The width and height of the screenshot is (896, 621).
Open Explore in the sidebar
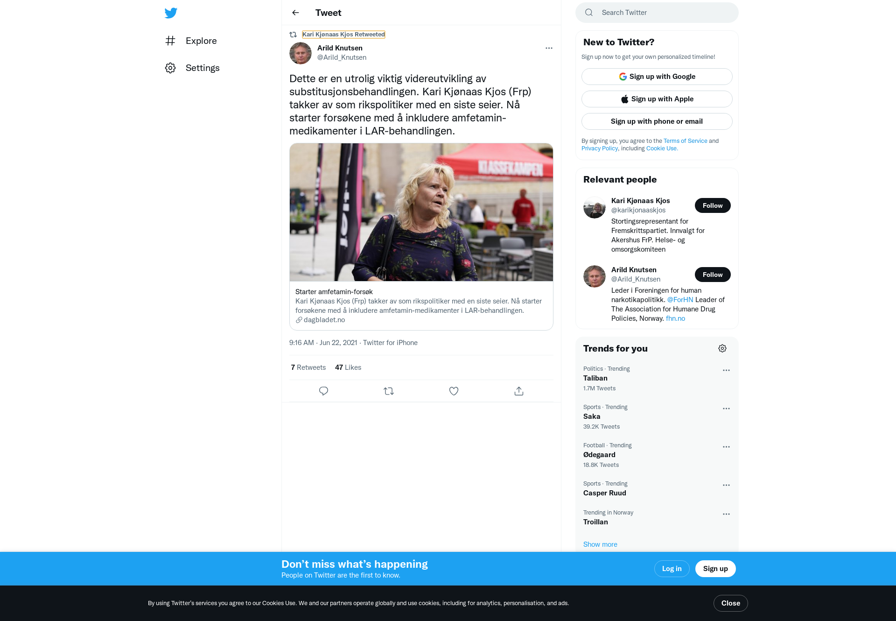point(191,41)
